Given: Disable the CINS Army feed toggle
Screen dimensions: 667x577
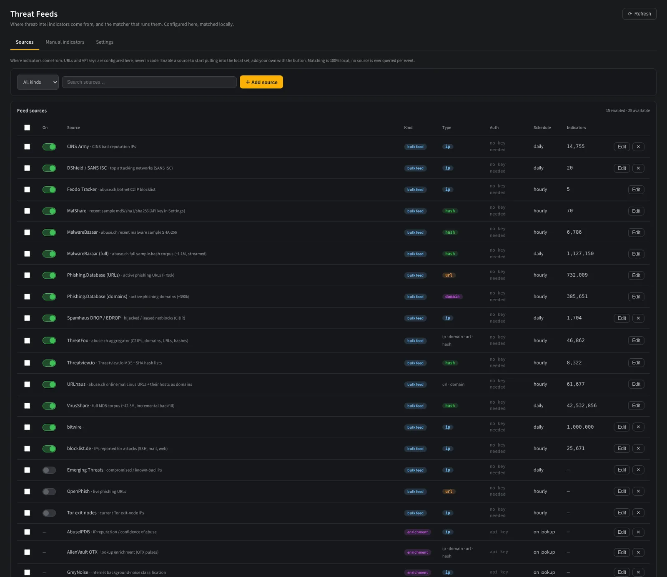Looking at the screenshot, I should point(49,147).
